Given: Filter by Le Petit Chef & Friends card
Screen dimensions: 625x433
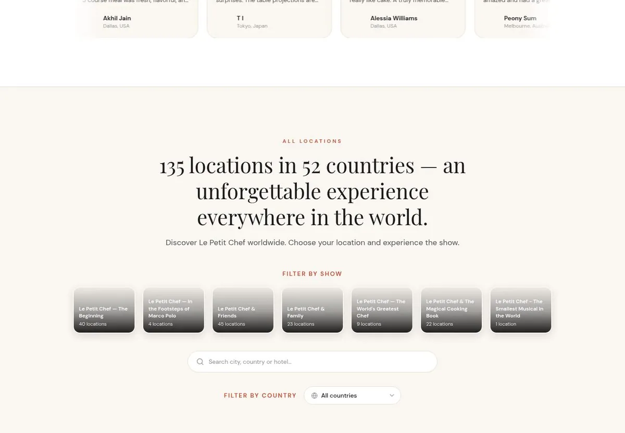Looking at the screenshot, I should coord(243,310).
